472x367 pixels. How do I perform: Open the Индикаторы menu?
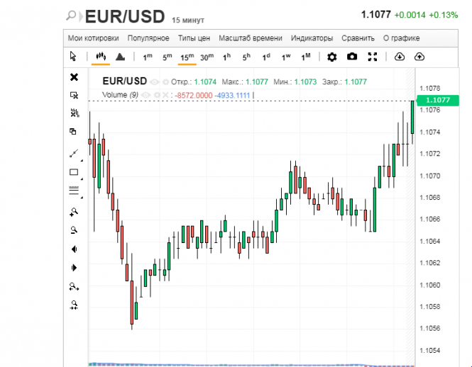tap(311, 38)
